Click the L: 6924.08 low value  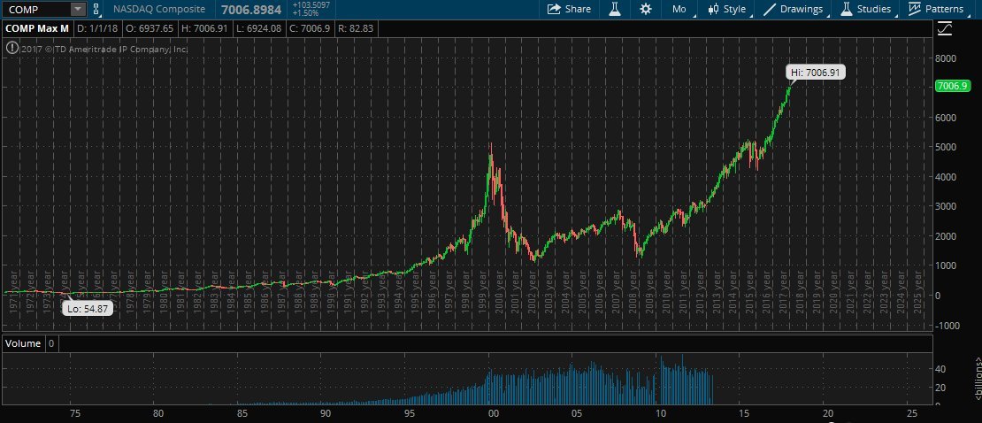click(258, 28)
